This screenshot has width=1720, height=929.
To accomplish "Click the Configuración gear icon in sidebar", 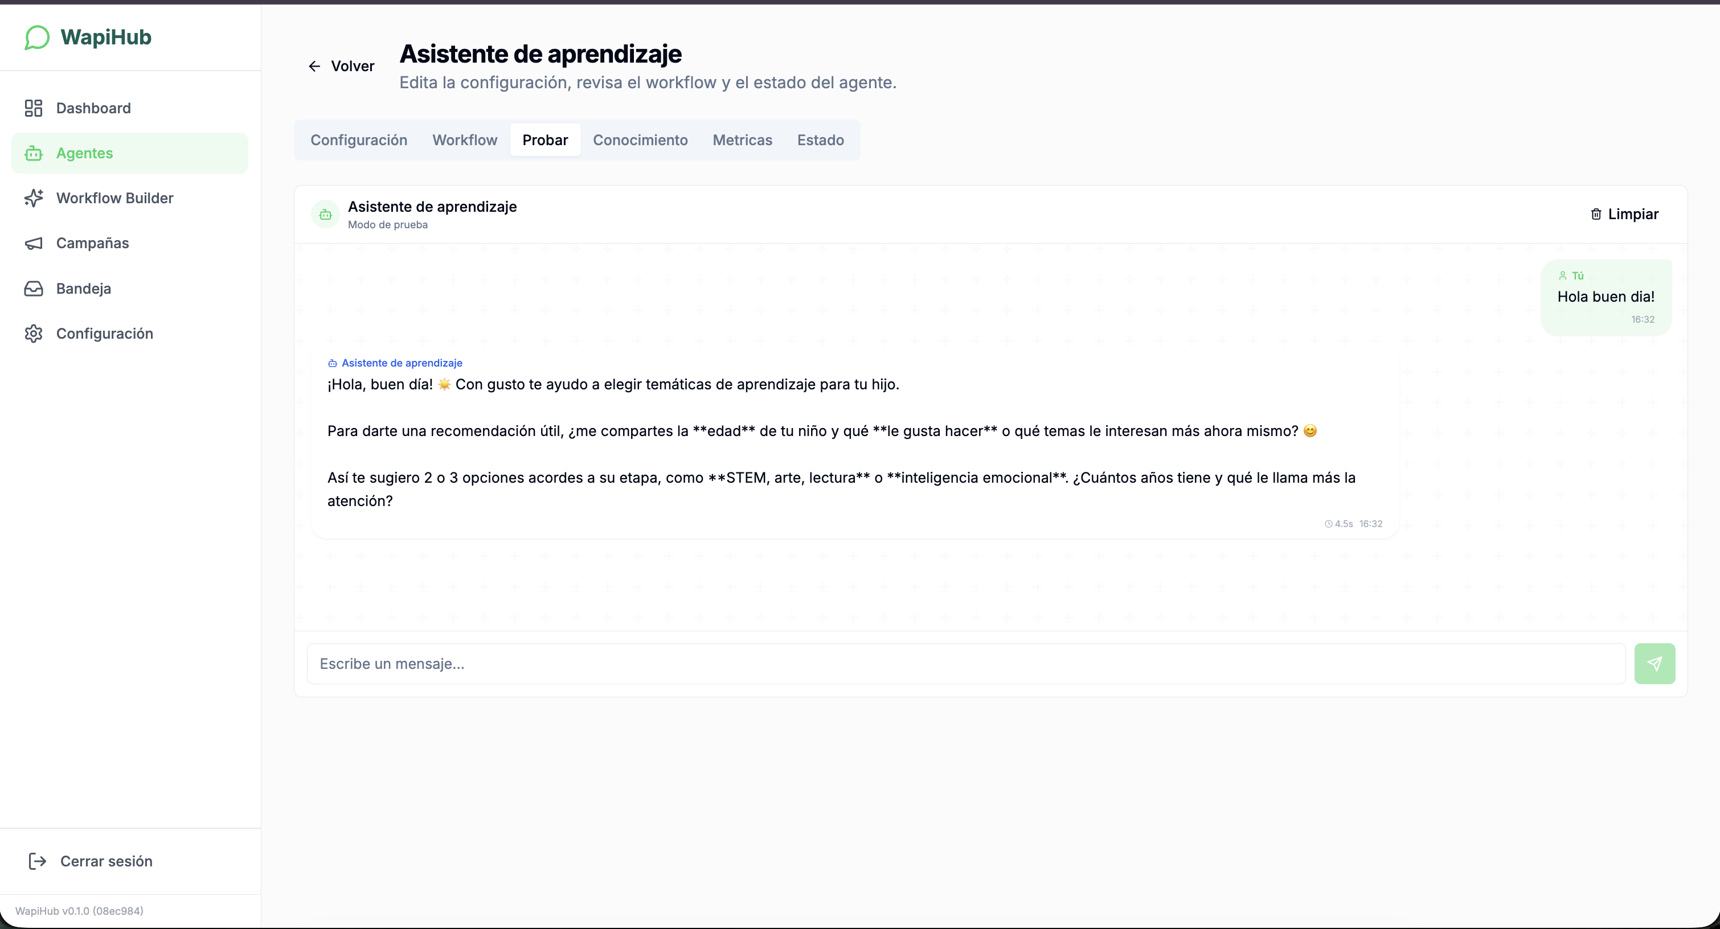I will point(34,334).
